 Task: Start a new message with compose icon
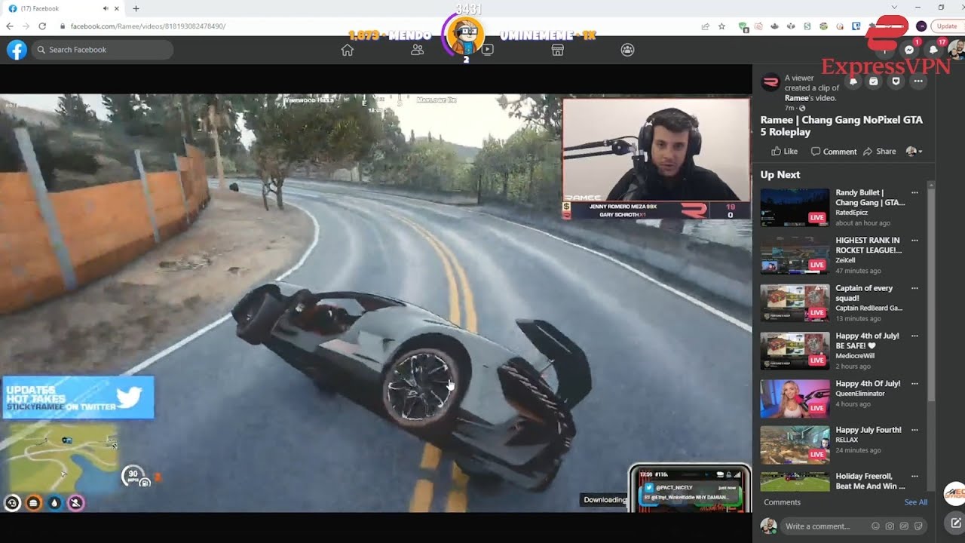pyautogui.click(x=956, y=523)
